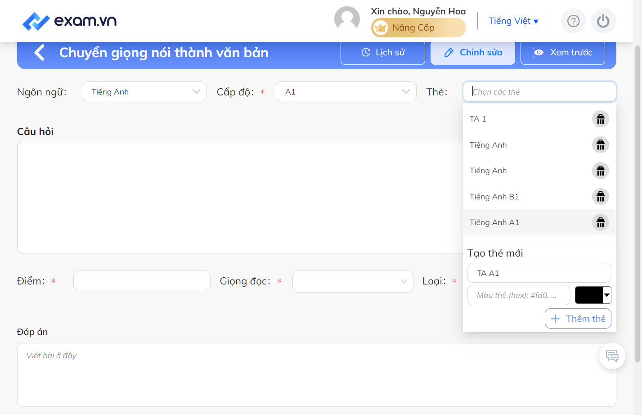
Task: Open the black tag color picker swatch
Action: click(x=593, y=295)
